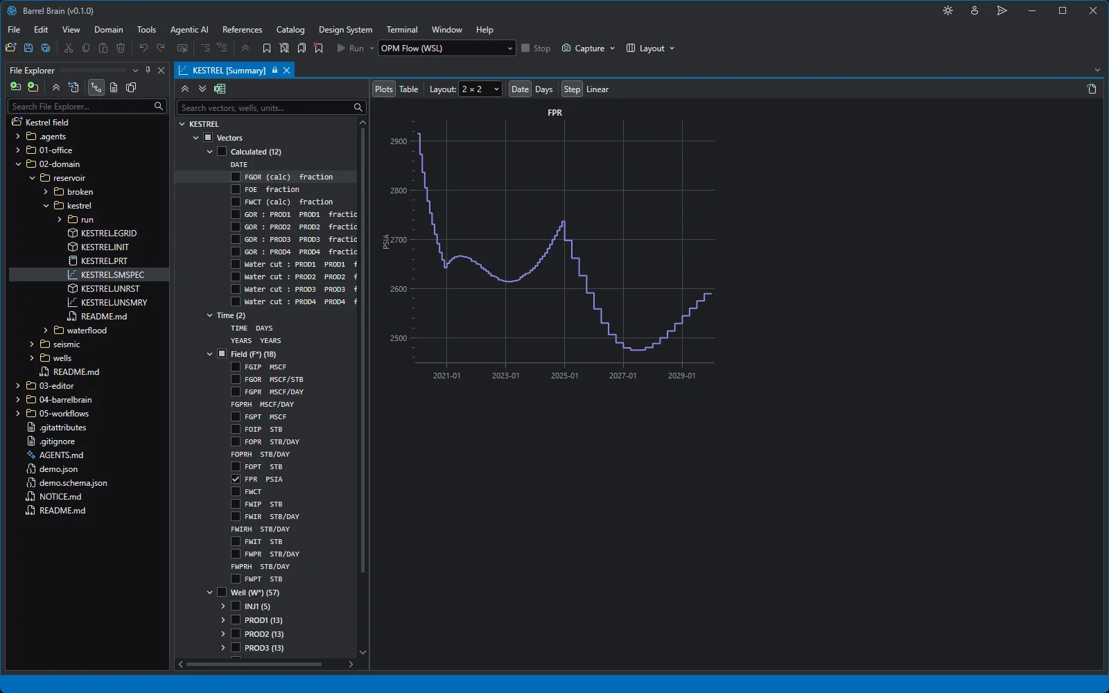The image size is (1109, 693).
Task: Export vectors with the Excel spreadsheet icon
Action: pyautogui.click(x=220, y=89)
